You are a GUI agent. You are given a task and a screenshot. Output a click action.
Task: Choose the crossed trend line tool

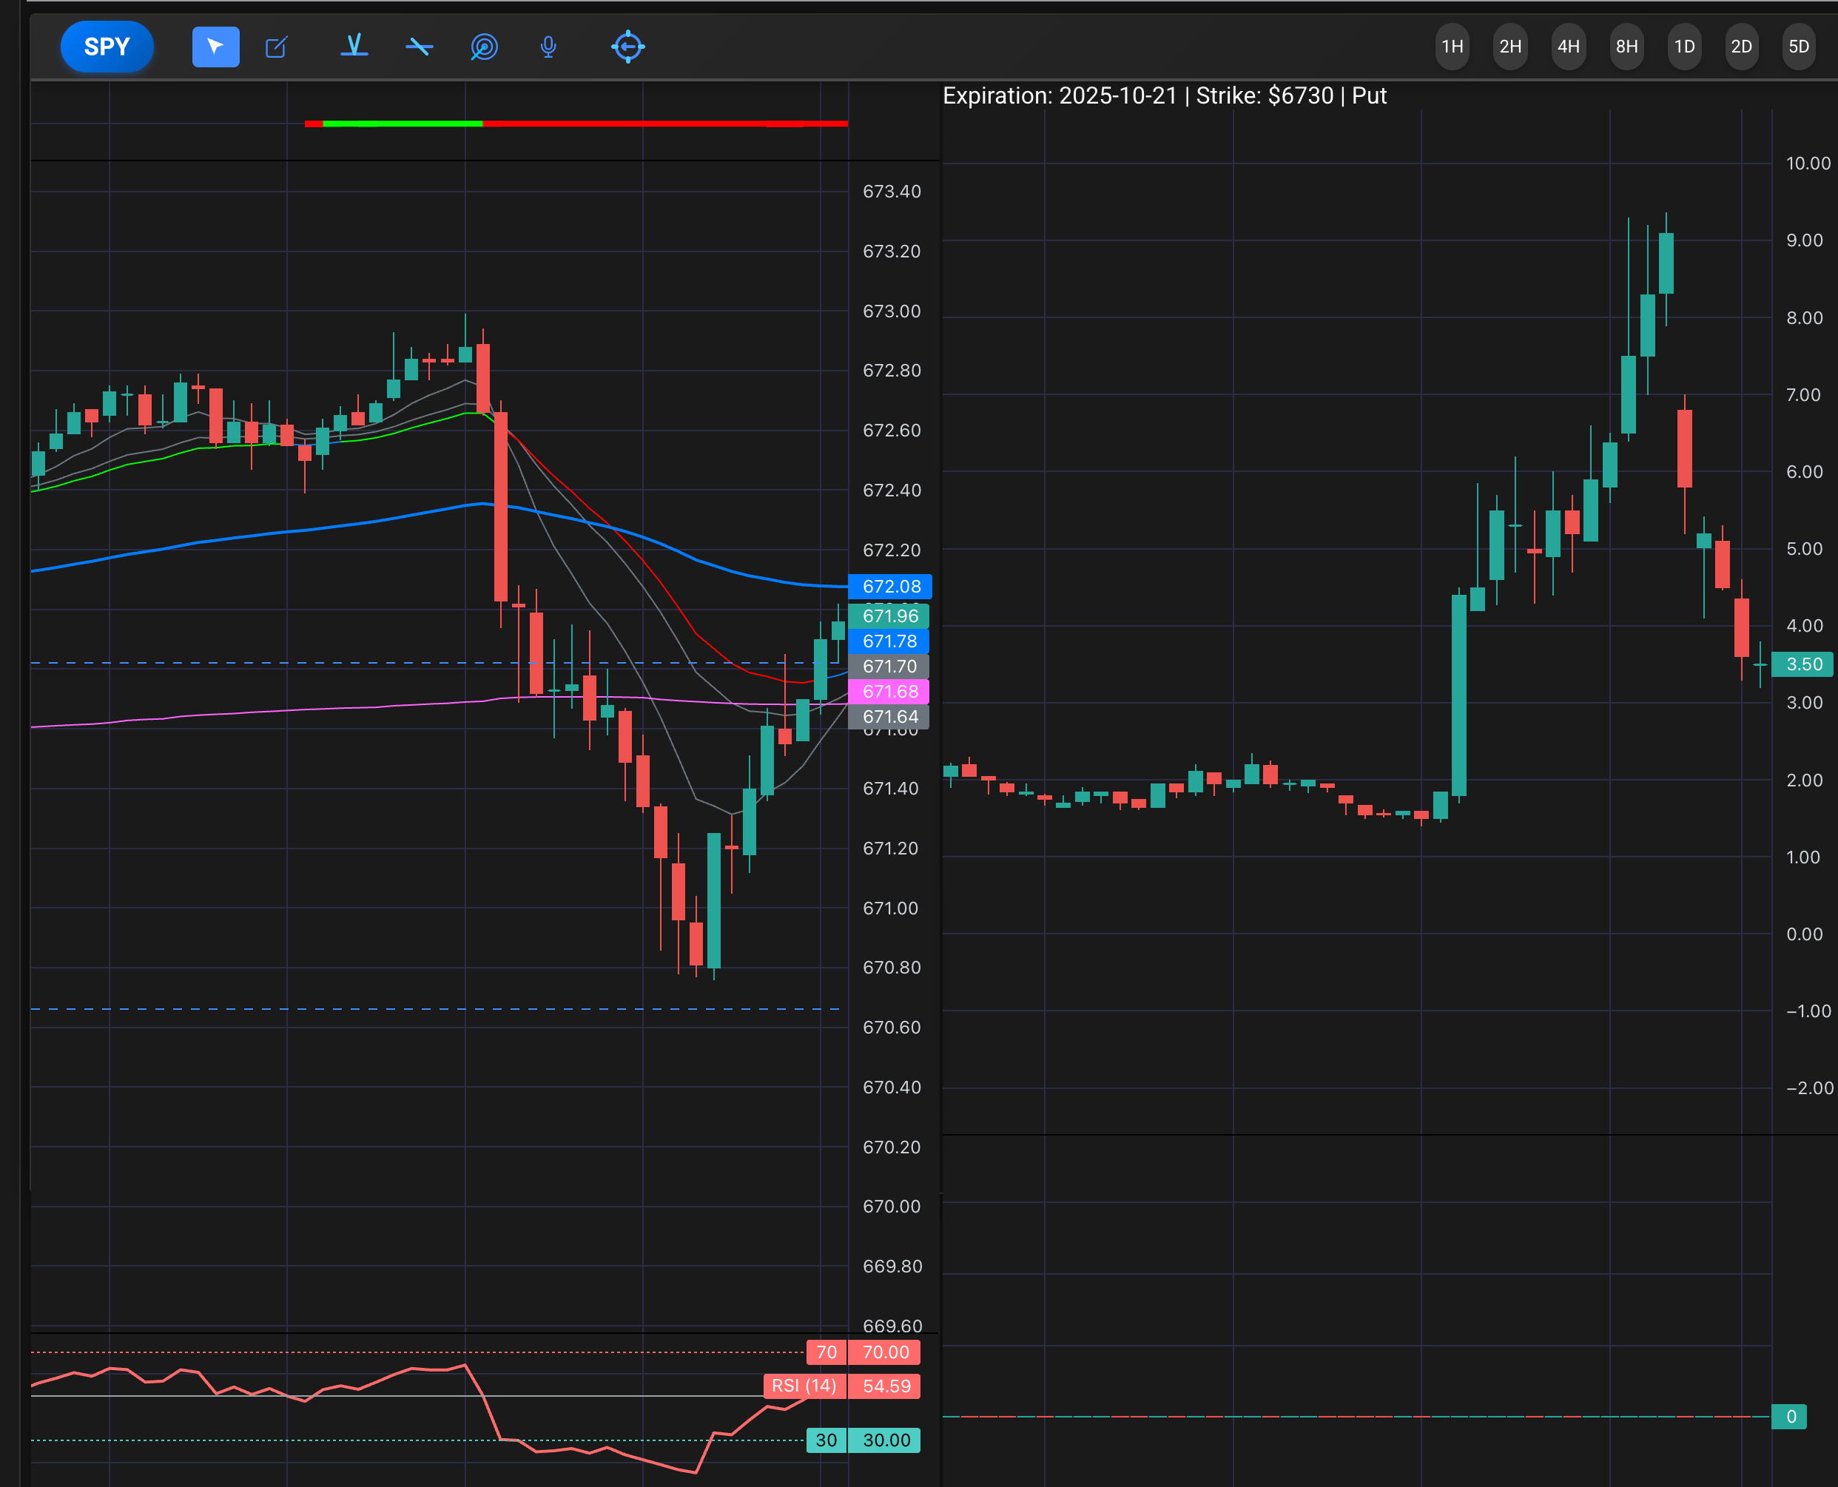[x=419, y=47]
